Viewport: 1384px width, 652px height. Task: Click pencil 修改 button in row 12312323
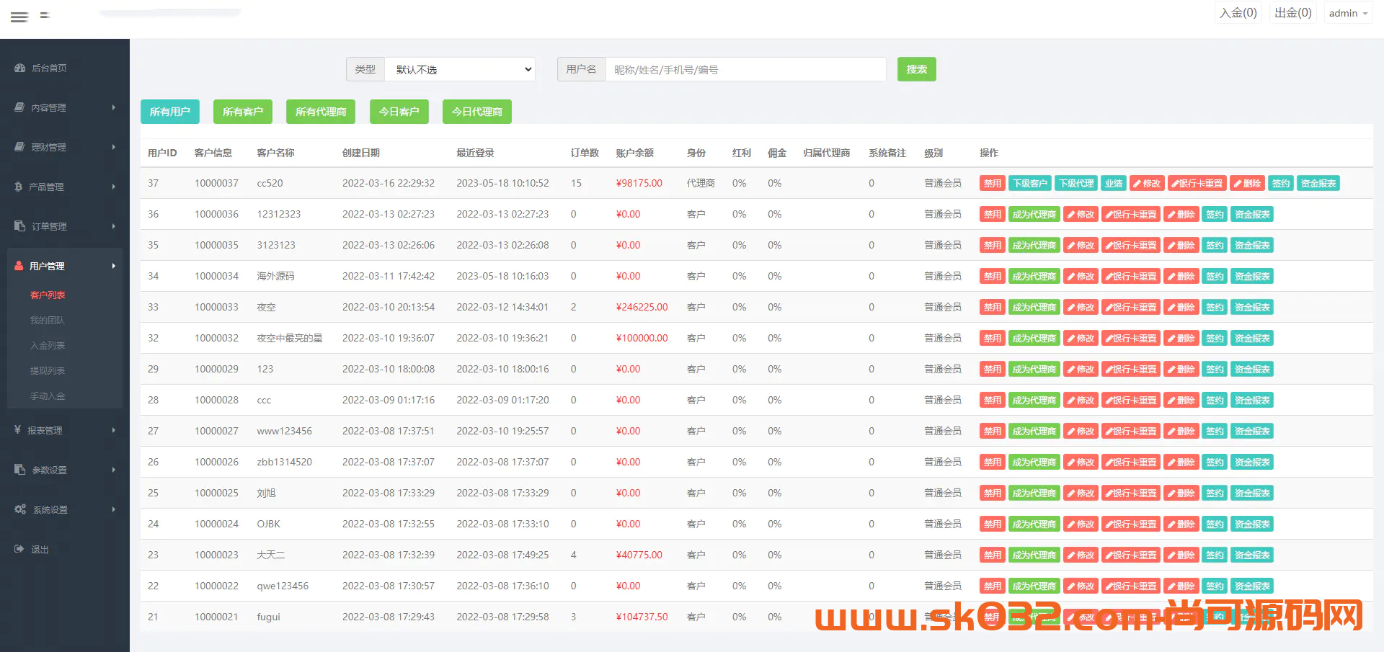point(1081,214)
